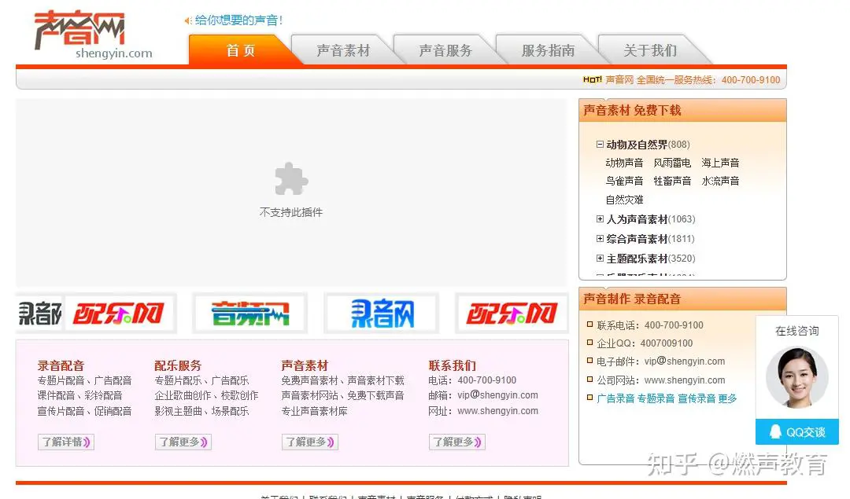Open the 关于我们 tab

coord(650,50)
